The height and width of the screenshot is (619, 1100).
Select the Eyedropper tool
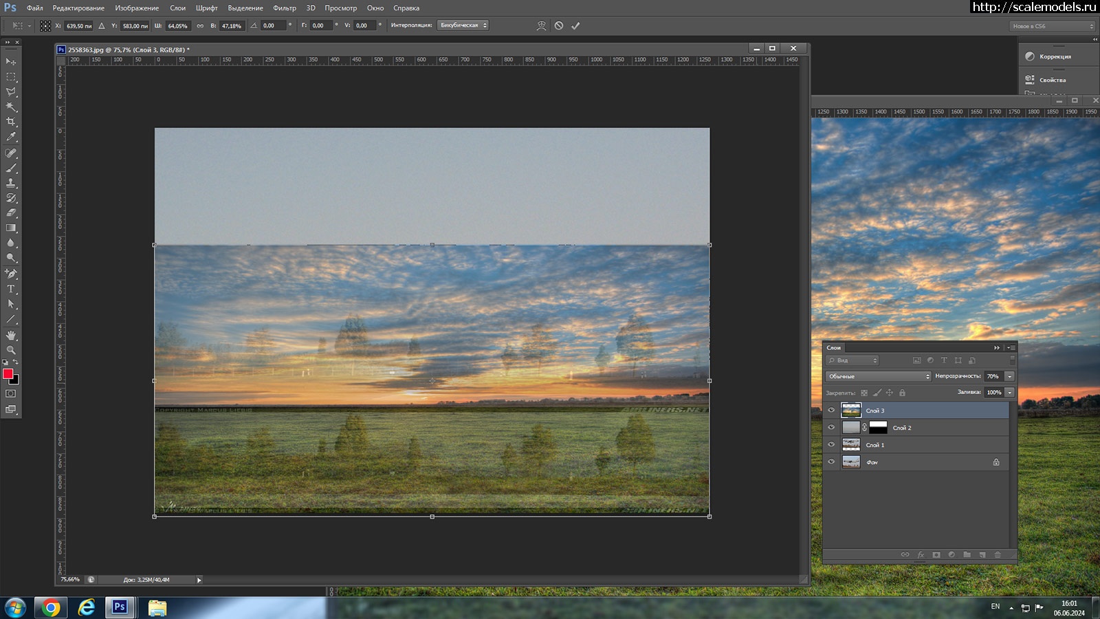tap(11, 137)
